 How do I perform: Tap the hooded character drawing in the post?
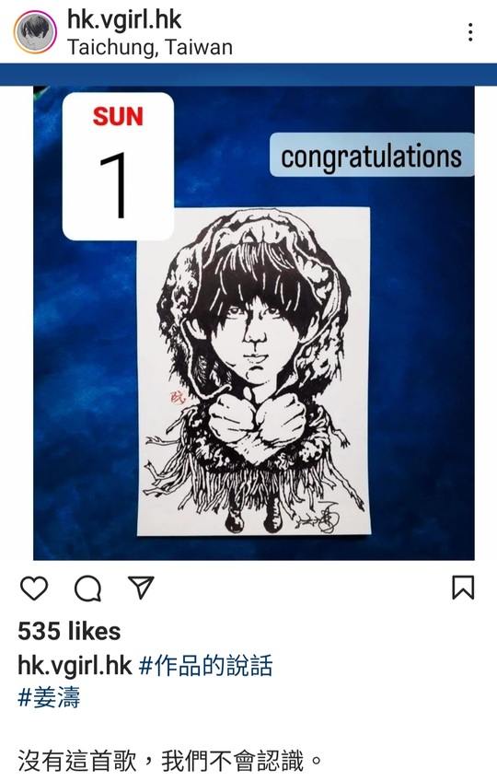tap(254, 371)
